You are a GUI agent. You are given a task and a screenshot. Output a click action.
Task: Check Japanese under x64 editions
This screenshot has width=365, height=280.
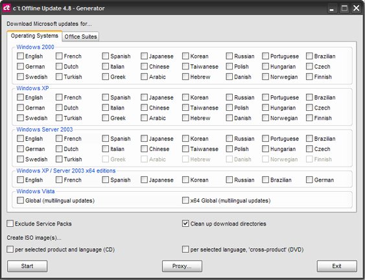tap(144, 180)
